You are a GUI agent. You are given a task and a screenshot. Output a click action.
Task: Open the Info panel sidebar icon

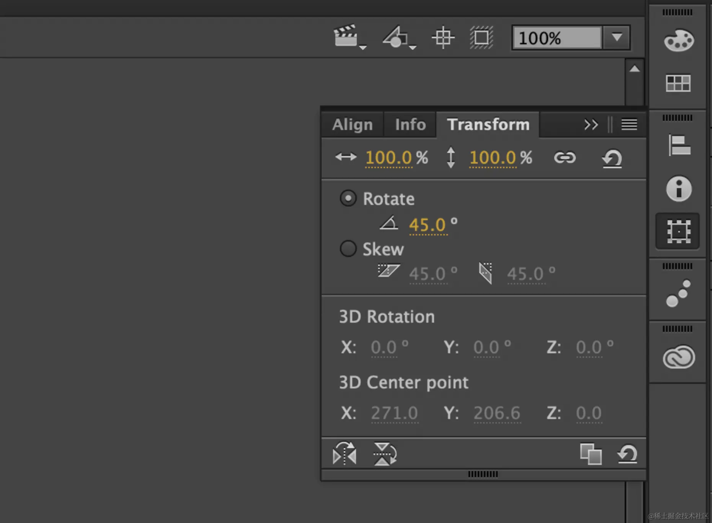pyautogui.click(x=679, y=189)
